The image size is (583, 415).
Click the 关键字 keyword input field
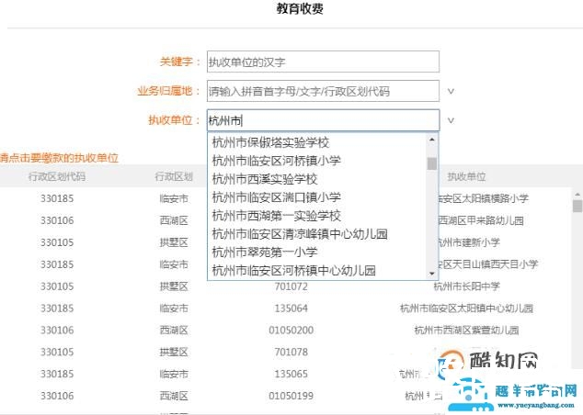point(323,62)
